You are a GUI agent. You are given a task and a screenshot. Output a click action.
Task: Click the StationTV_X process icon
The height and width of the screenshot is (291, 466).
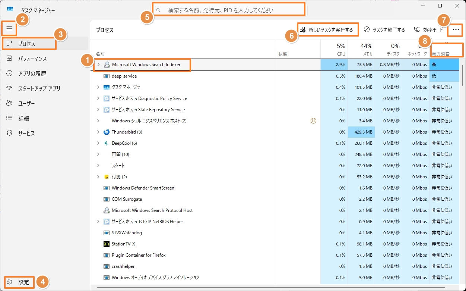[x=106, y=244]
